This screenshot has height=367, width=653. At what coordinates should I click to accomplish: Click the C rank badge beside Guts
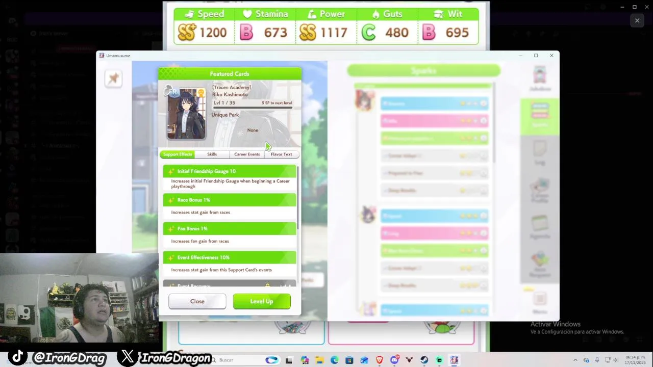pyautogui.click(x=368, y=33)
